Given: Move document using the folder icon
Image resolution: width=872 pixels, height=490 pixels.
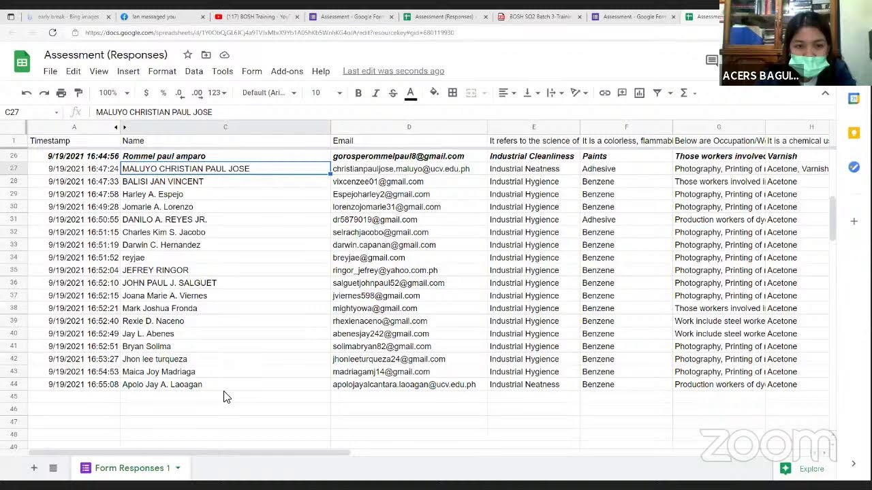Looking at the screenshot, I should [206, 54].
